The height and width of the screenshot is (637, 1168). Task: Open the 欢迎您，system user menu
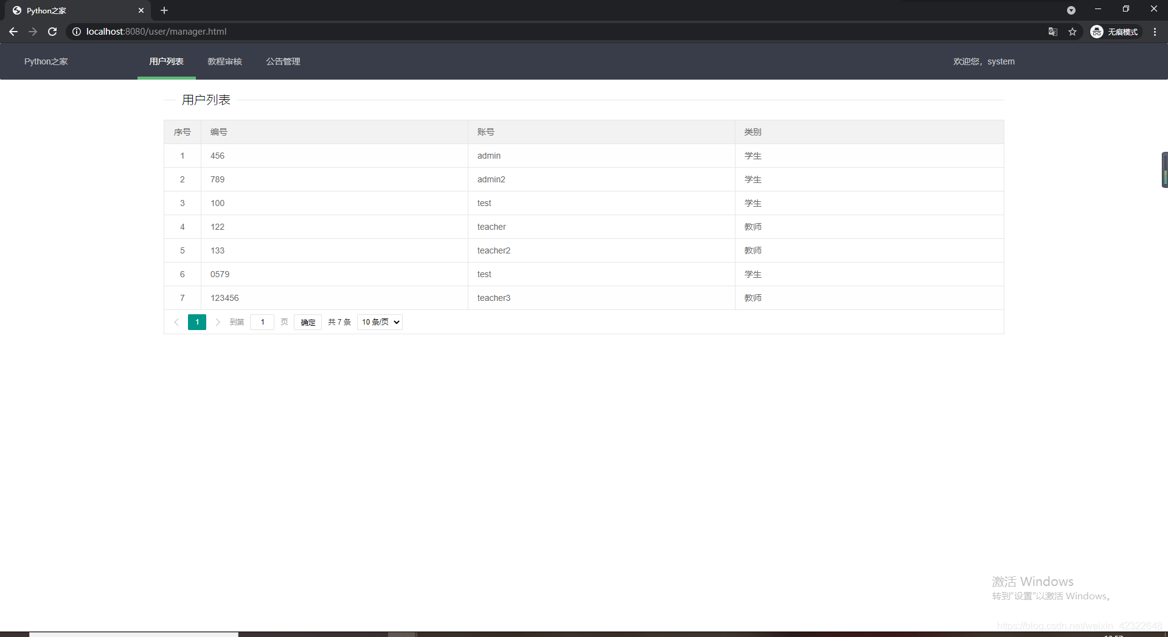(x=984, y=61)
